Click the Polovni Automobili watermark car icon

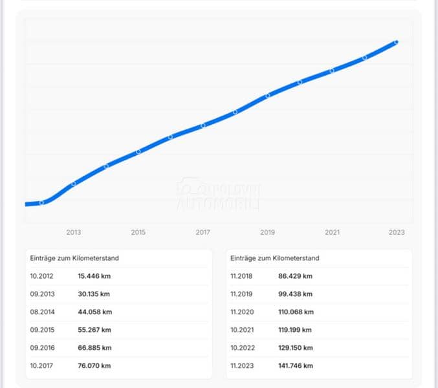[x=188, y=188]
